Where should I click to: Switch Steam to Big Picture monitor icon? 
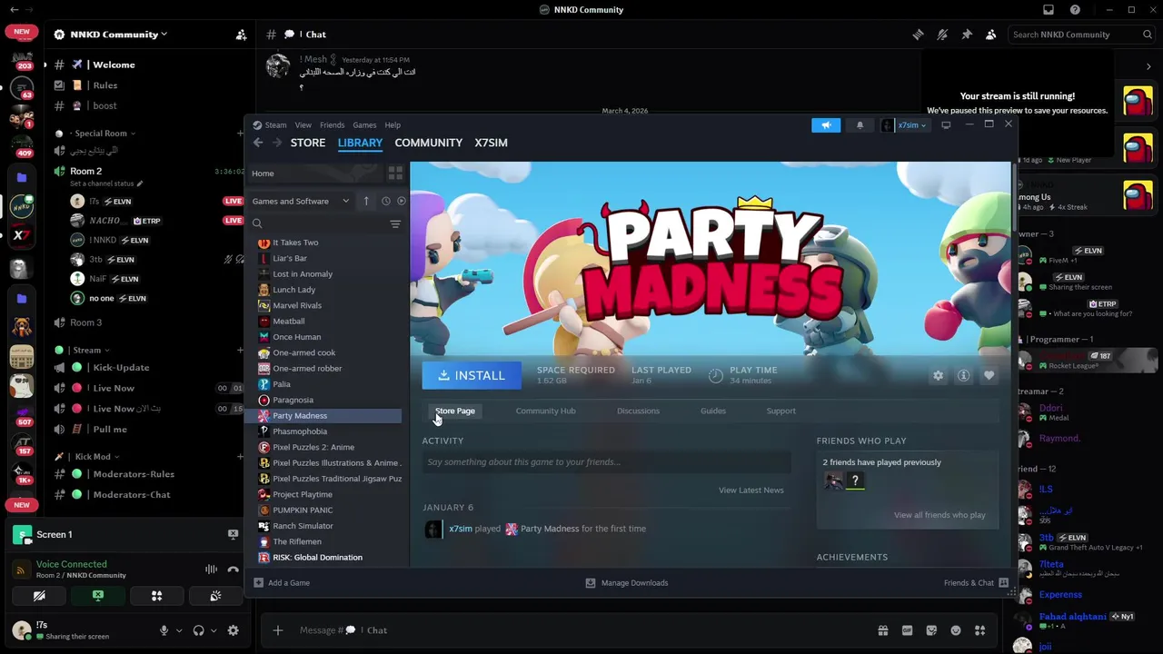(946, 125)
